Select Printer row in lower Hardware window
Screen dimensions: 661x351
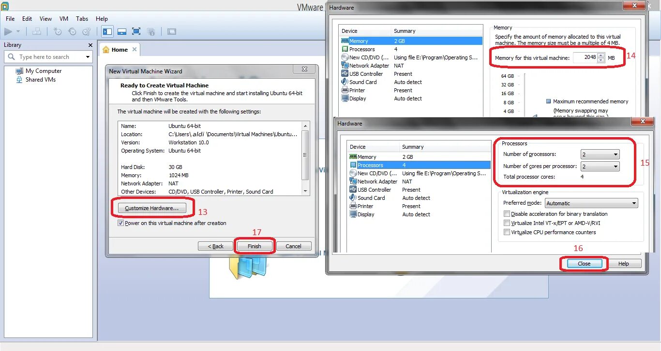point(419,206)
